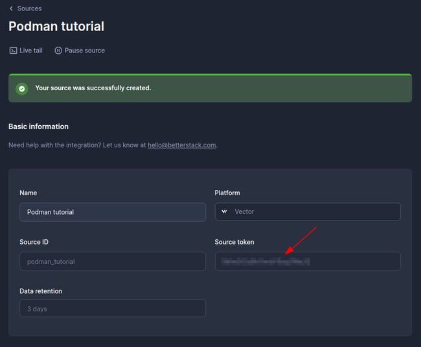Screen dimensions: 421x347
Task: Click the Platform label above the dropdown
Action: click(227, 193)
